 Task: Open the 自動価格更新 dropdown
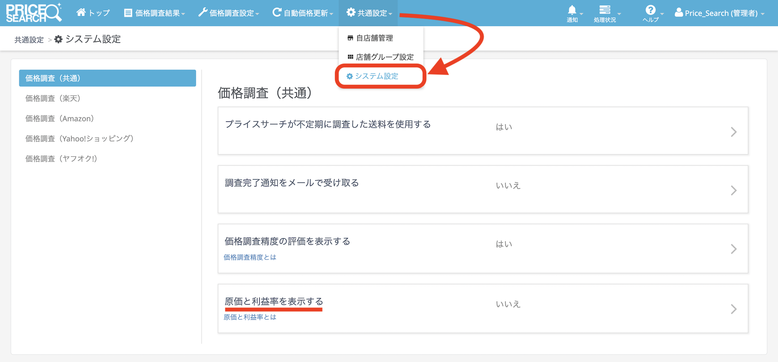coord(303,13)
